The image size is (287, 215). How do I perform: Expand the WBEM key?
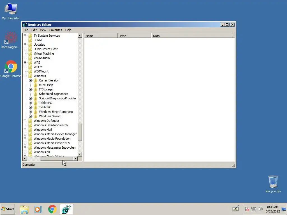[25, 67]
